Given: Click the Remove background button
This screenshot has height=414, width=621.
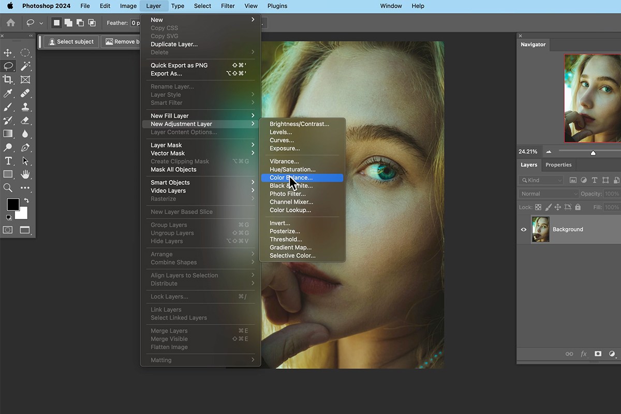Looking at the screenshot, I should click(x=121, y=41).
